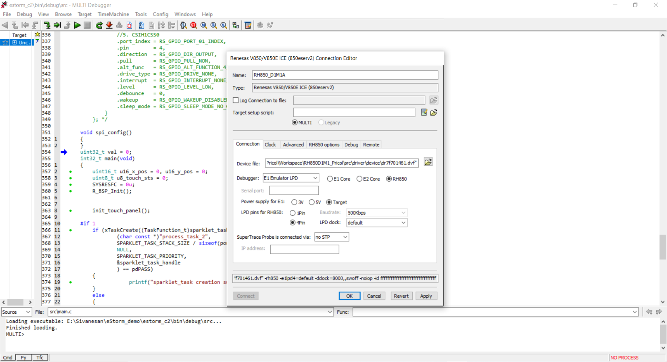Click the U magnifier icon in toolbar
Image resolution: width=667 pixels, height=362 pixels.
pyautogui.click(x=224, y=25)
